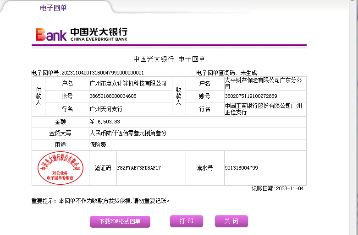Image resolution: width=358 pixels, height=235 pixels.
Task: Click the 记账日期 2023-11-04 text
Action: [277, 188]
